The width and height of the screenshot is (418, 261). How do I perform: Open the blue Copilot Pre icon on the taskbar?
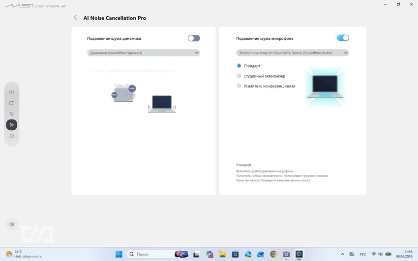coord(248,254)
